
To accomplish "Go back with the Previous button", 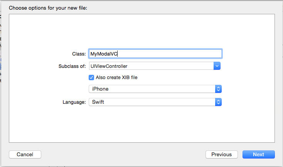I will [222, 154].
